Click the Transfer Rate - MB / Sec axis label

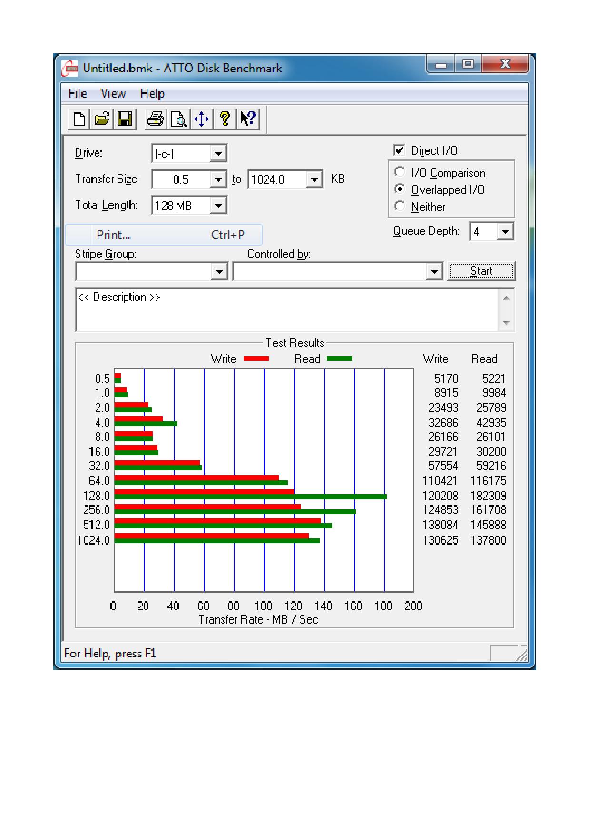[258, 619]
